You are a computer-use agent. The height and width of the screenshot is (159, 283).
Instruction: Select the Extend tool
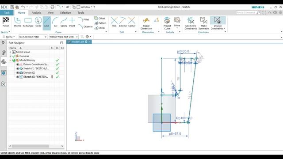tap(123, 22)
